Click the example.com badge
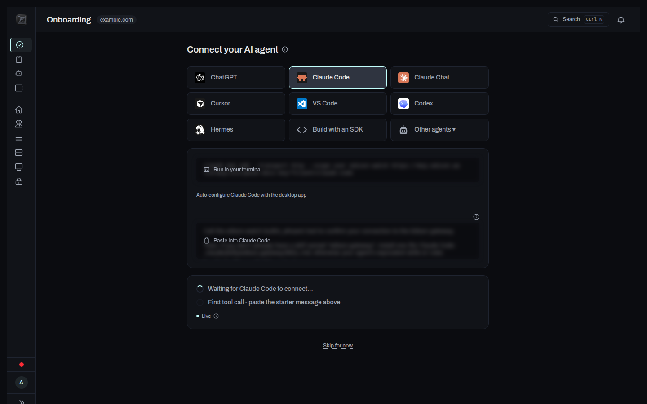 click(116, 20)
